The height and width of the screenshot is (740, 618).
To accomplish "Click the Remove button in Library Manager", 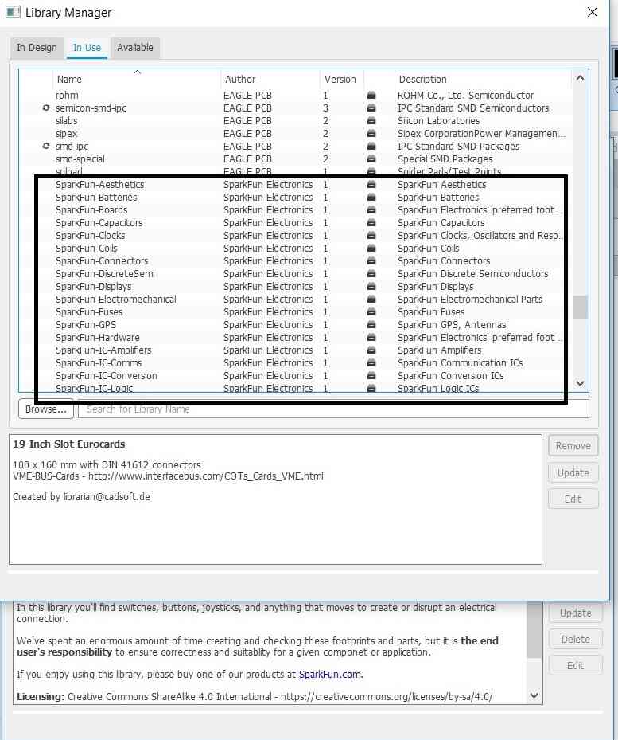I will (x=573, y=445).
